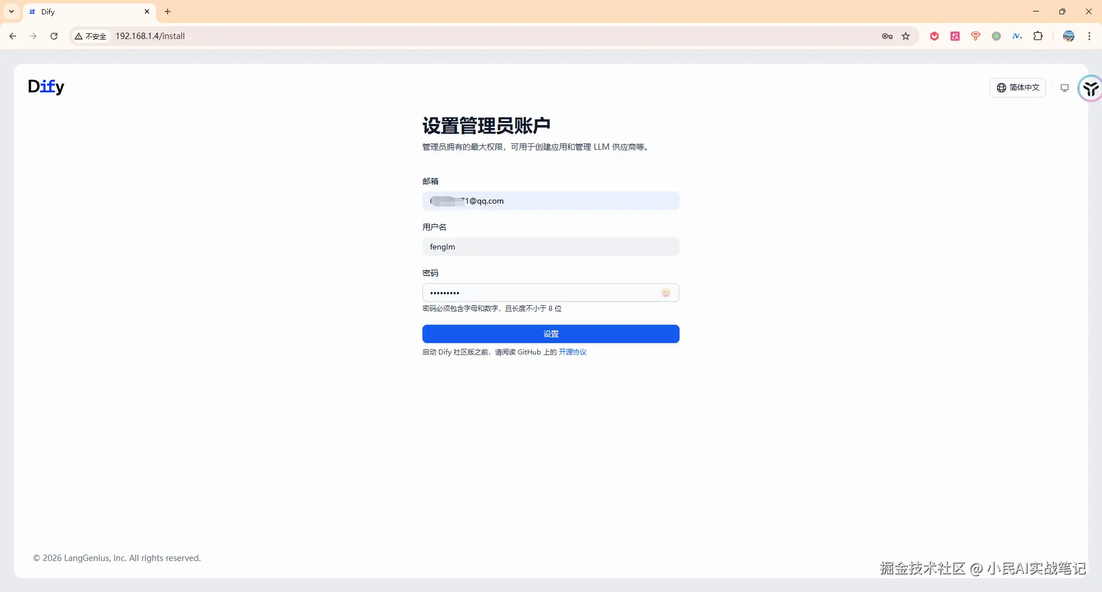Open the 简体中文 language selector
The image size is (1102, 592).
coord(1018,88)
